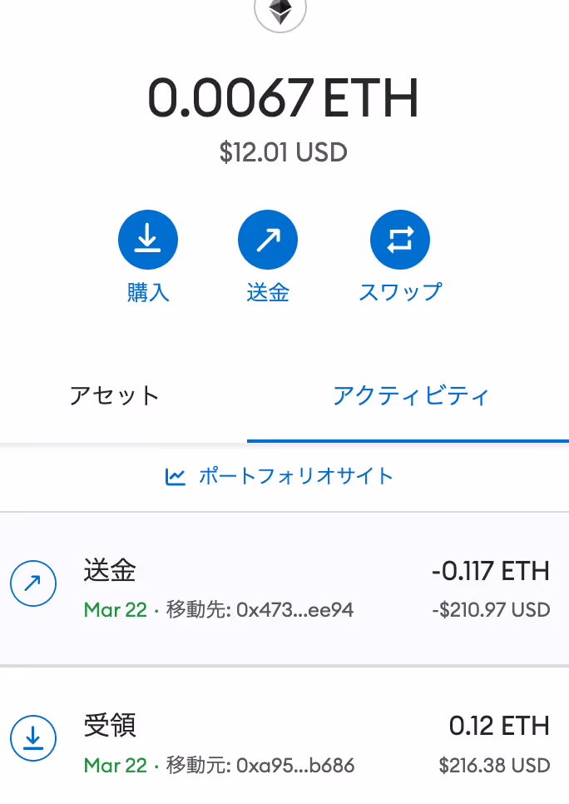The image size is (569, 804).
Task: Select the アクティビティ tab
Action: (x=410, y=395)
